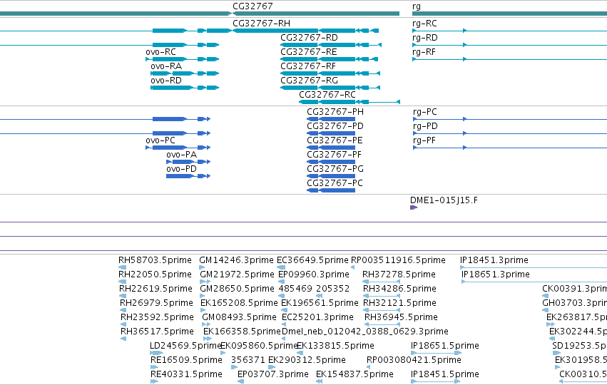Select the CG32767-PG protein feature

click(331, 176)
